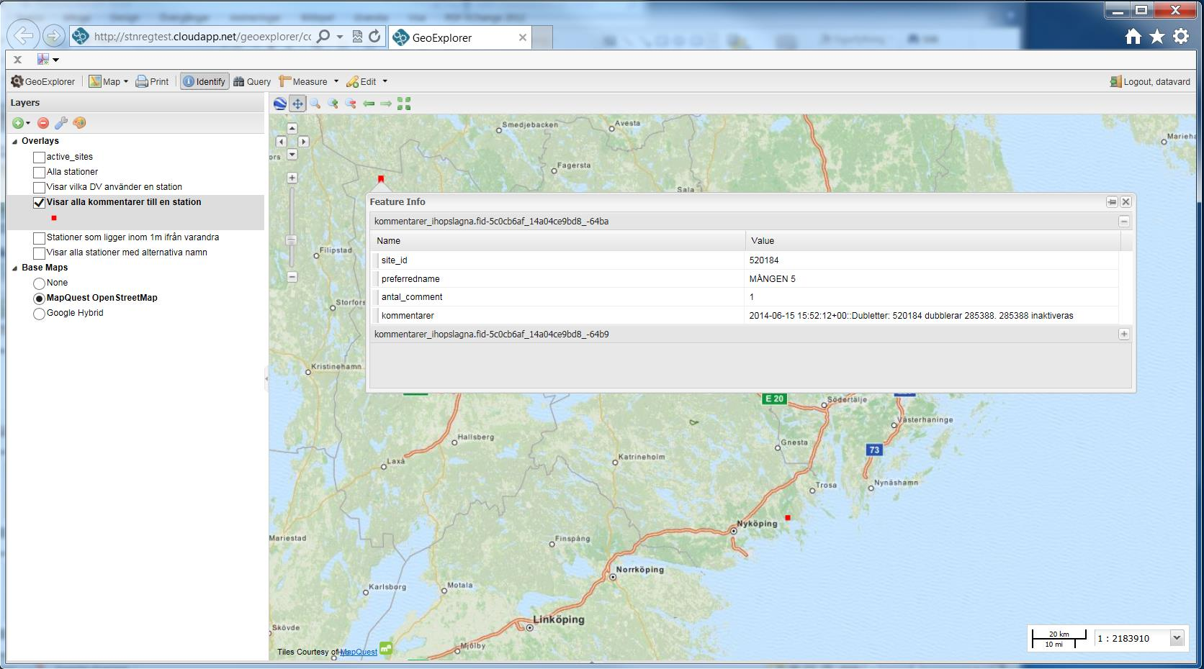The image size is (1204, 669).
Task: Enable the active_sites layer checkbox
Action: (39, 157)
